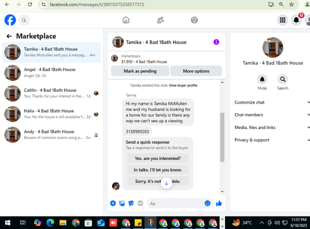Open Outlook from taskbar
310x229 pixels.
pos(101,223)
